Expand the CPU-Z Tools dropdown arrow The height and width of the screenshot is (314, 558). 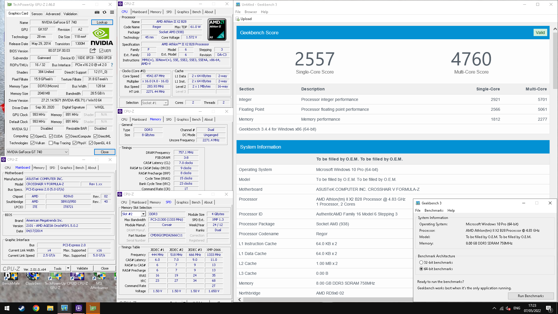pos(68,268)
